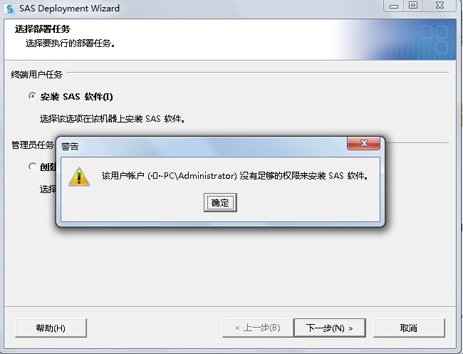Click the yellow warning triangle icon

click(79, 177)
